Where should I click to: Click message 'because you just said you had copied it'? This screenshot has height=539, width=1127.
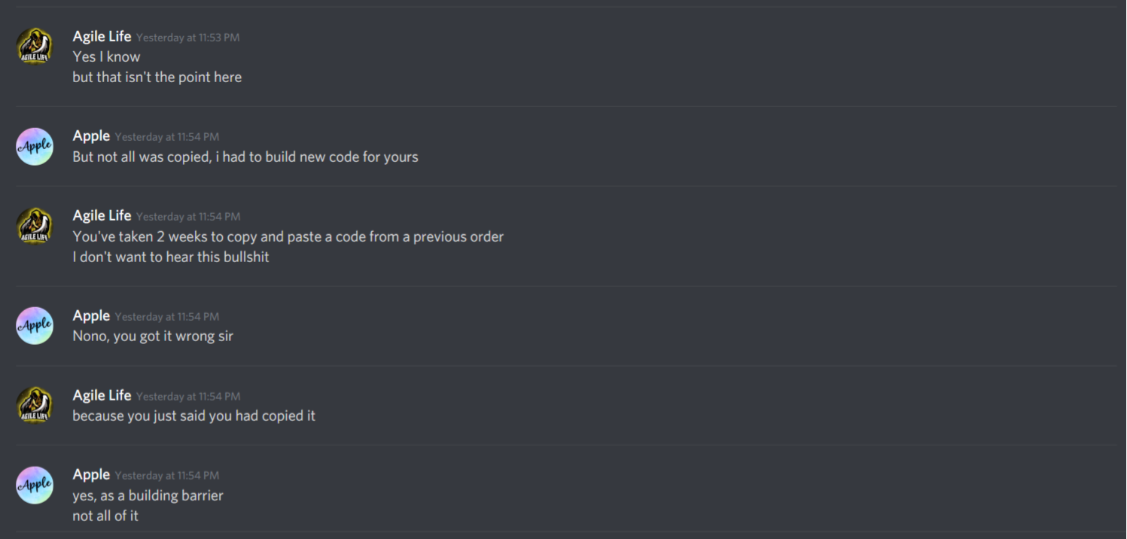click(x=193, y=416)
